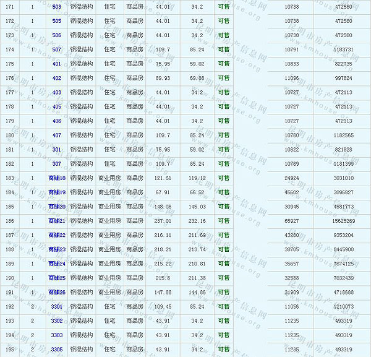Click room 402 link
This screenshot has height=357, width=371.
point(56,78)
